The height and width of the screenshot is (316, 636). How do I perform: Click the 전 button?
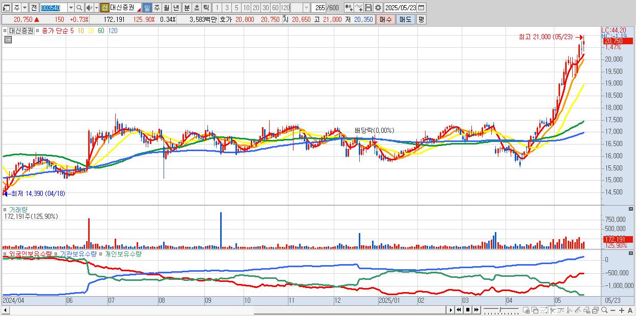click(x=34, y=8)
